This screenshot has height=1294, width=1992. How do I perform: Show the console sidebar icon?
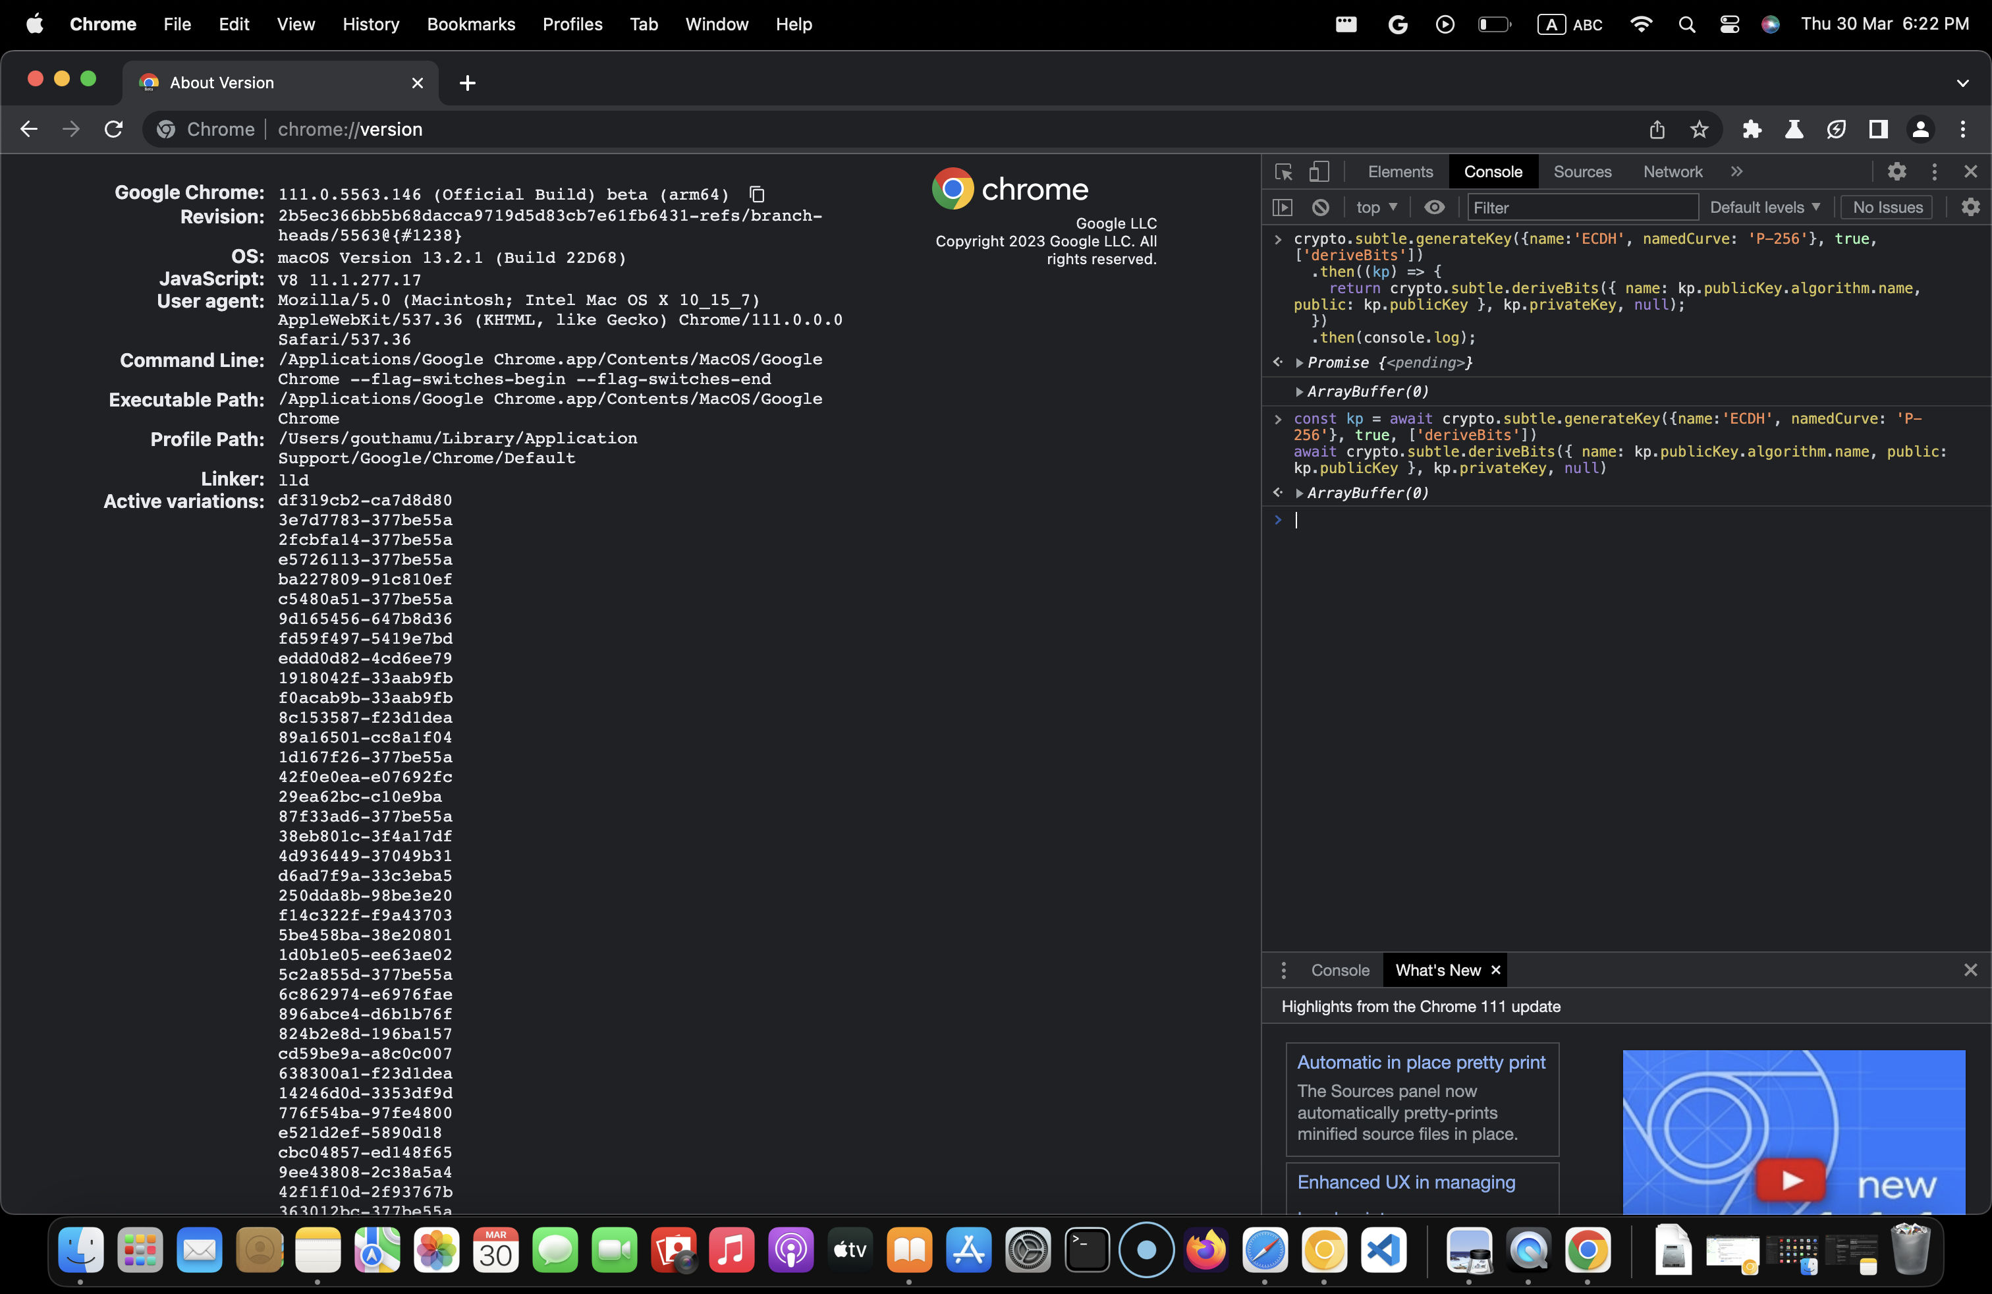click(x=1283, y=207)
